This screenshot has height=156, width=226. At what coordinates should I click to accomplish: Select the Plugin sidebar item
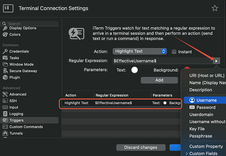pyautogui.click(x=14, y=78)
